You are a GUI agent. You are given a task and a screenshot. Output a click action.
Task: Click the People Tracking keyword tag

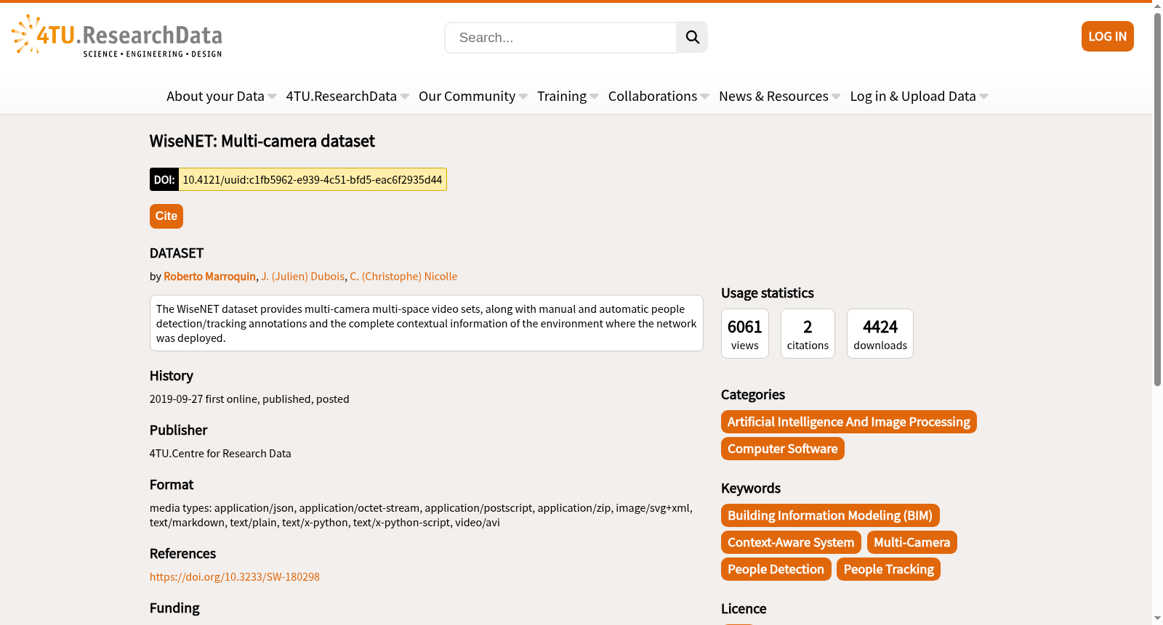(x=889, y=569)
